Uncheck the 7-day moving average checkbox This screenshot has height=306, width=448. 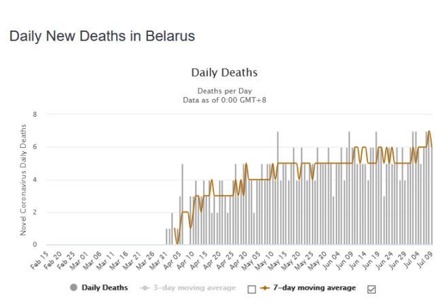click(371, 289)
